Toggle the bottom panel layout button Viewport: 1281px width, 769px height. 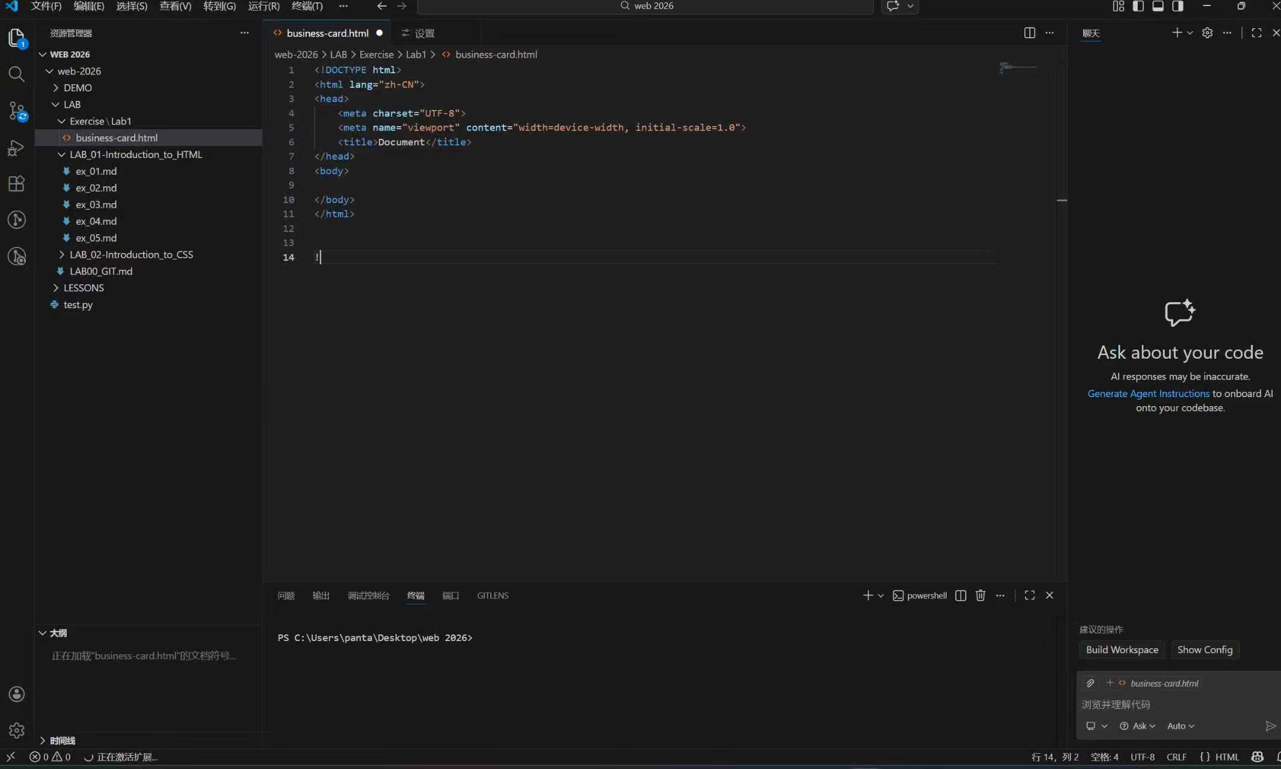coord(1158,6)
